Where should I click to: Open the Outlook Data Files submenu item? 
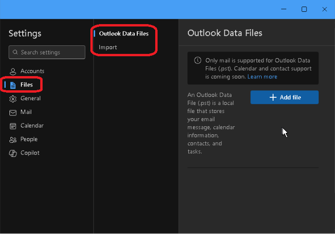pyautogui.click(x=123, y=34)
